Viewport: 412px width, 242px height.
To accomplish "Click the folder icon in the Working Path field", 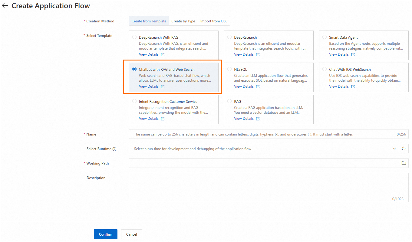I will (404, 163).
